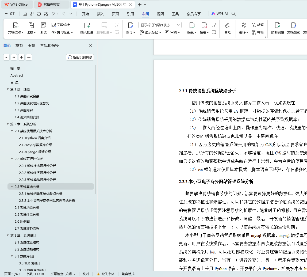307x277 pixels.
Task: Open 字数统计 word count
Action: click(x=60, y=25)
